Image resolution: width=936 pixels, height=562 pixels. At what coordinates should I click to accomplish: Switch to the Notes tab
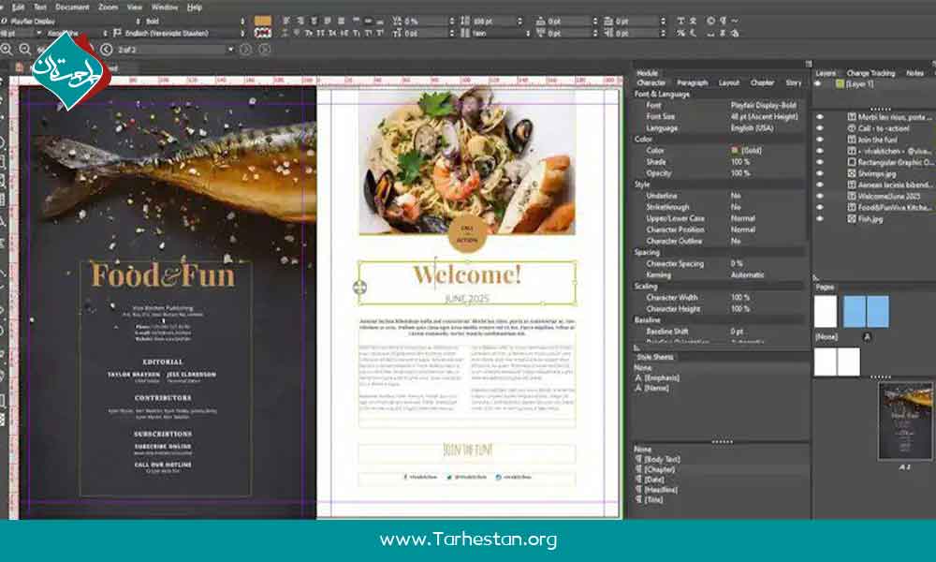[914, 73]
